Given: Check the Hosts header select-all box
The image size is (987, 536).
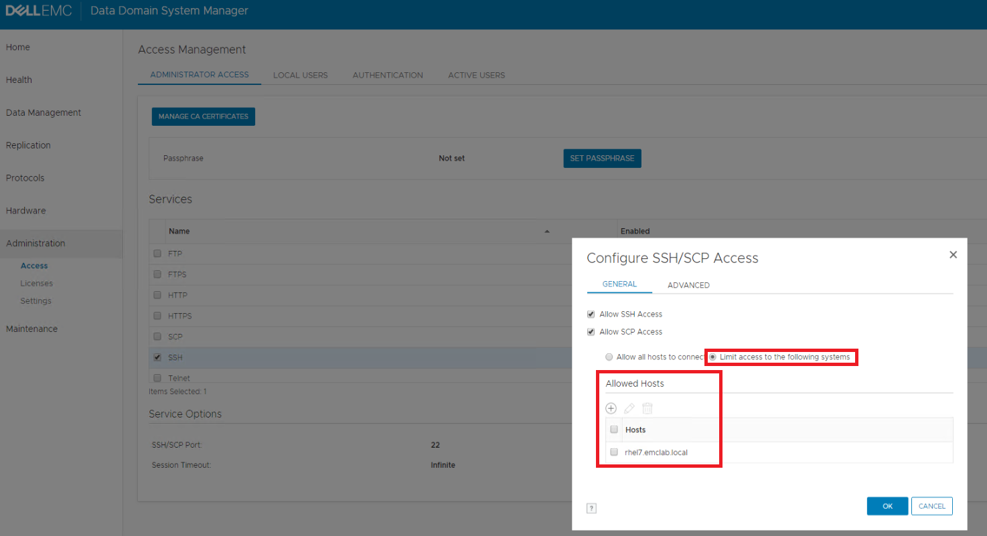Looking at the screenshot, I should tap(614, 429).
